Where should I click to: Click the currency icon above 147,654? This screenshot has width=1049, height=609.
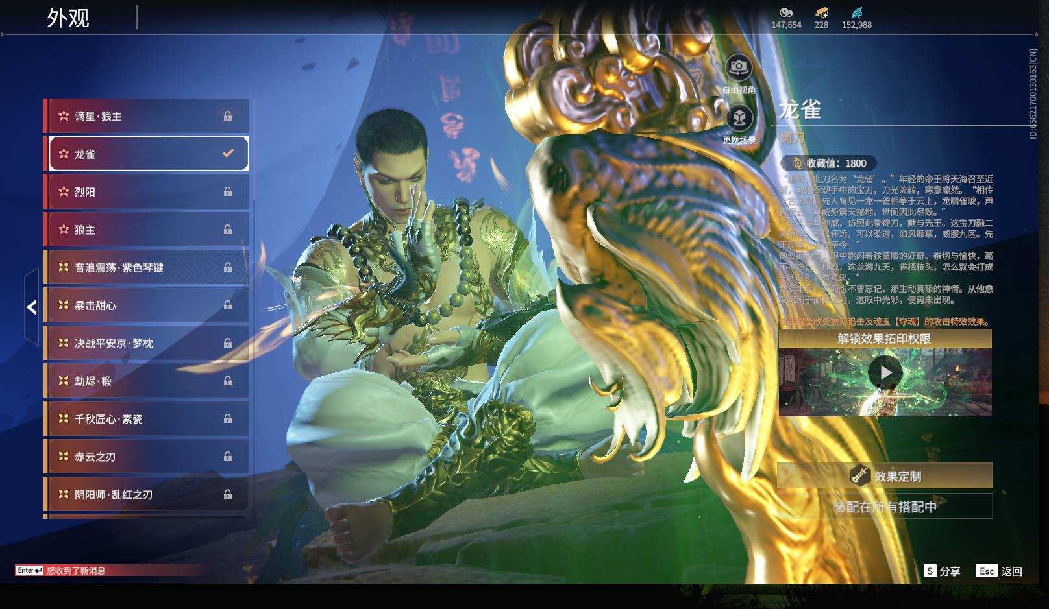pyautogui.click(x=786, y=12)
